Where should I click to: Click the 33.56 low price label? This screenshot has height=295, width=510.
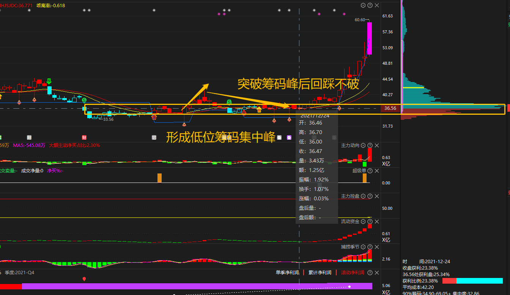[x=109, y=119]
